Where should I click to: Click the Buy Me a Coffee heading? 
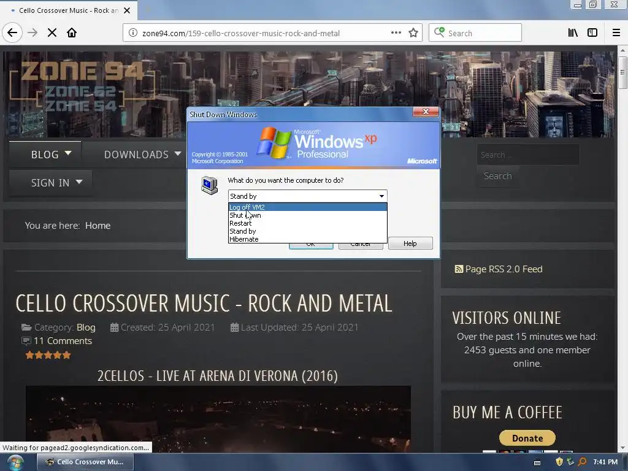(x=507, y=413)
